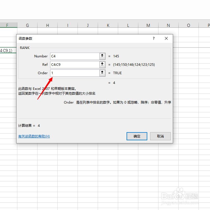Focus the Ref input field containing C4:C9

tap(75, 65)
